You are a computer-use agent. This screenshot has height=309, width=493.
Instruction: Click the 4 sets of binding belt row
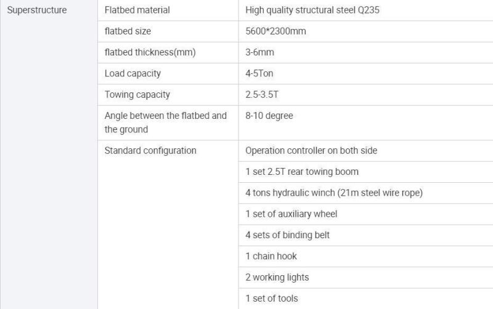click(x=366, y=235)
